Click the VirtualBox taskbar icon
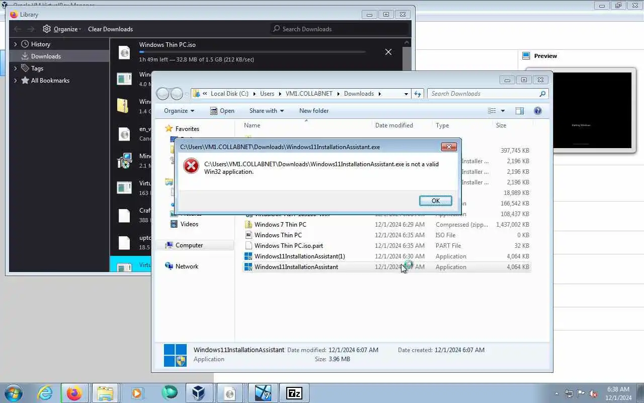644x403 pixels. (198, 393)
